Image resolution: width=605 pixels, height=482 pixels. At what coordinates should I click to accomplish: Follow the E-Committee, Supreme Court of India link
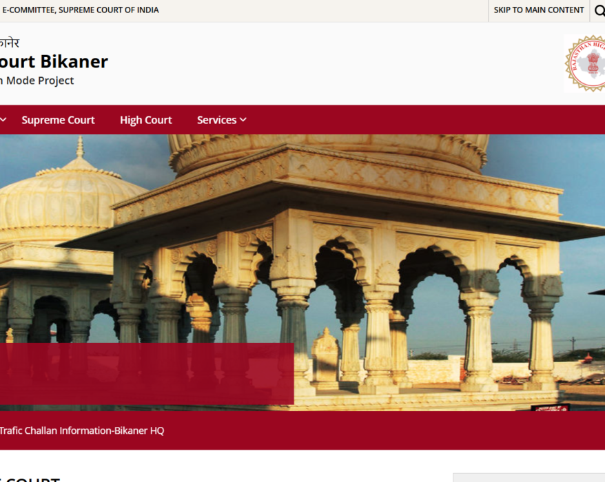[x=80, y=10]
